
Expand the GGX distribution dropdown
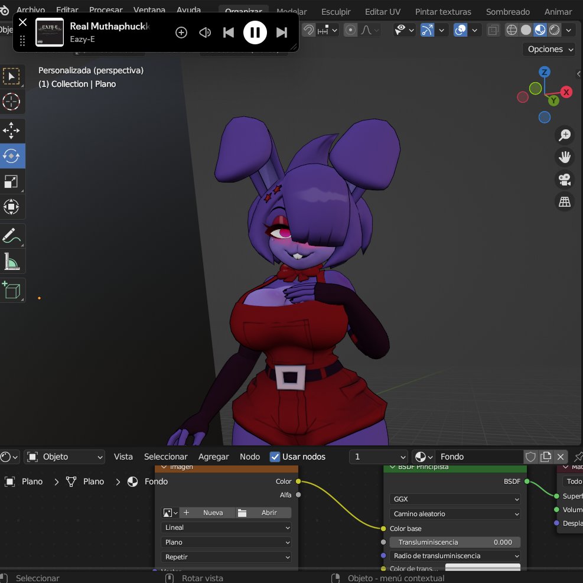[455, 499]
